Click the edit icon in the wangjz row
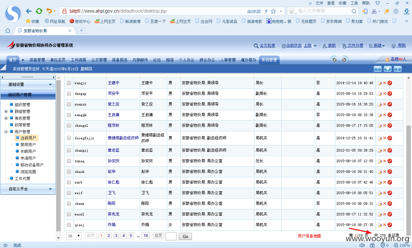This screenshot has height=248, width=412. click(379, 83)
